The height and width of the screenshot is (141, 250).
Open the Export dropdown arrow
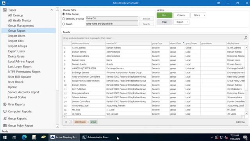click(187, 22)
